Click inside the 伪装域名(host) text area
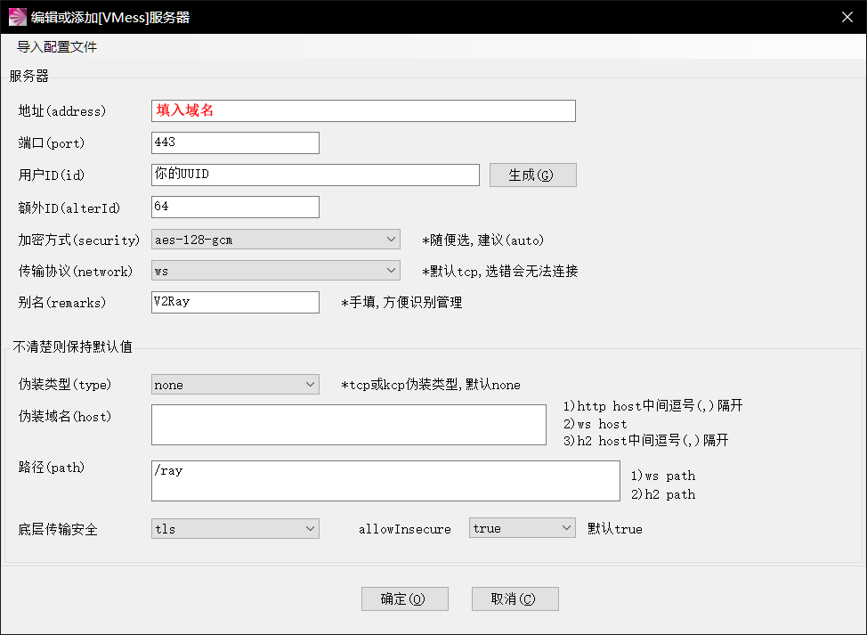867x635 pixels. click(x=348, y=424)
